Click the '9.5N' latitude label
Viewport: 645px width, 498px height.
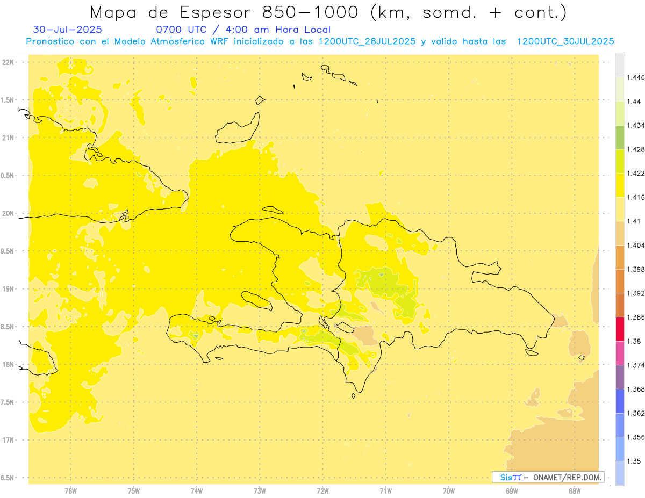(7, 251)
